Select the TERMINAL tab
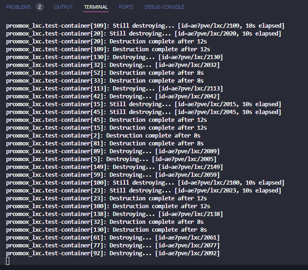The width and height of the screenshot is (308, 270). (96, 7)
